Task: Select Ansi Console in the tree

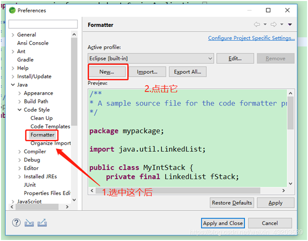Action: click(33, 43)
